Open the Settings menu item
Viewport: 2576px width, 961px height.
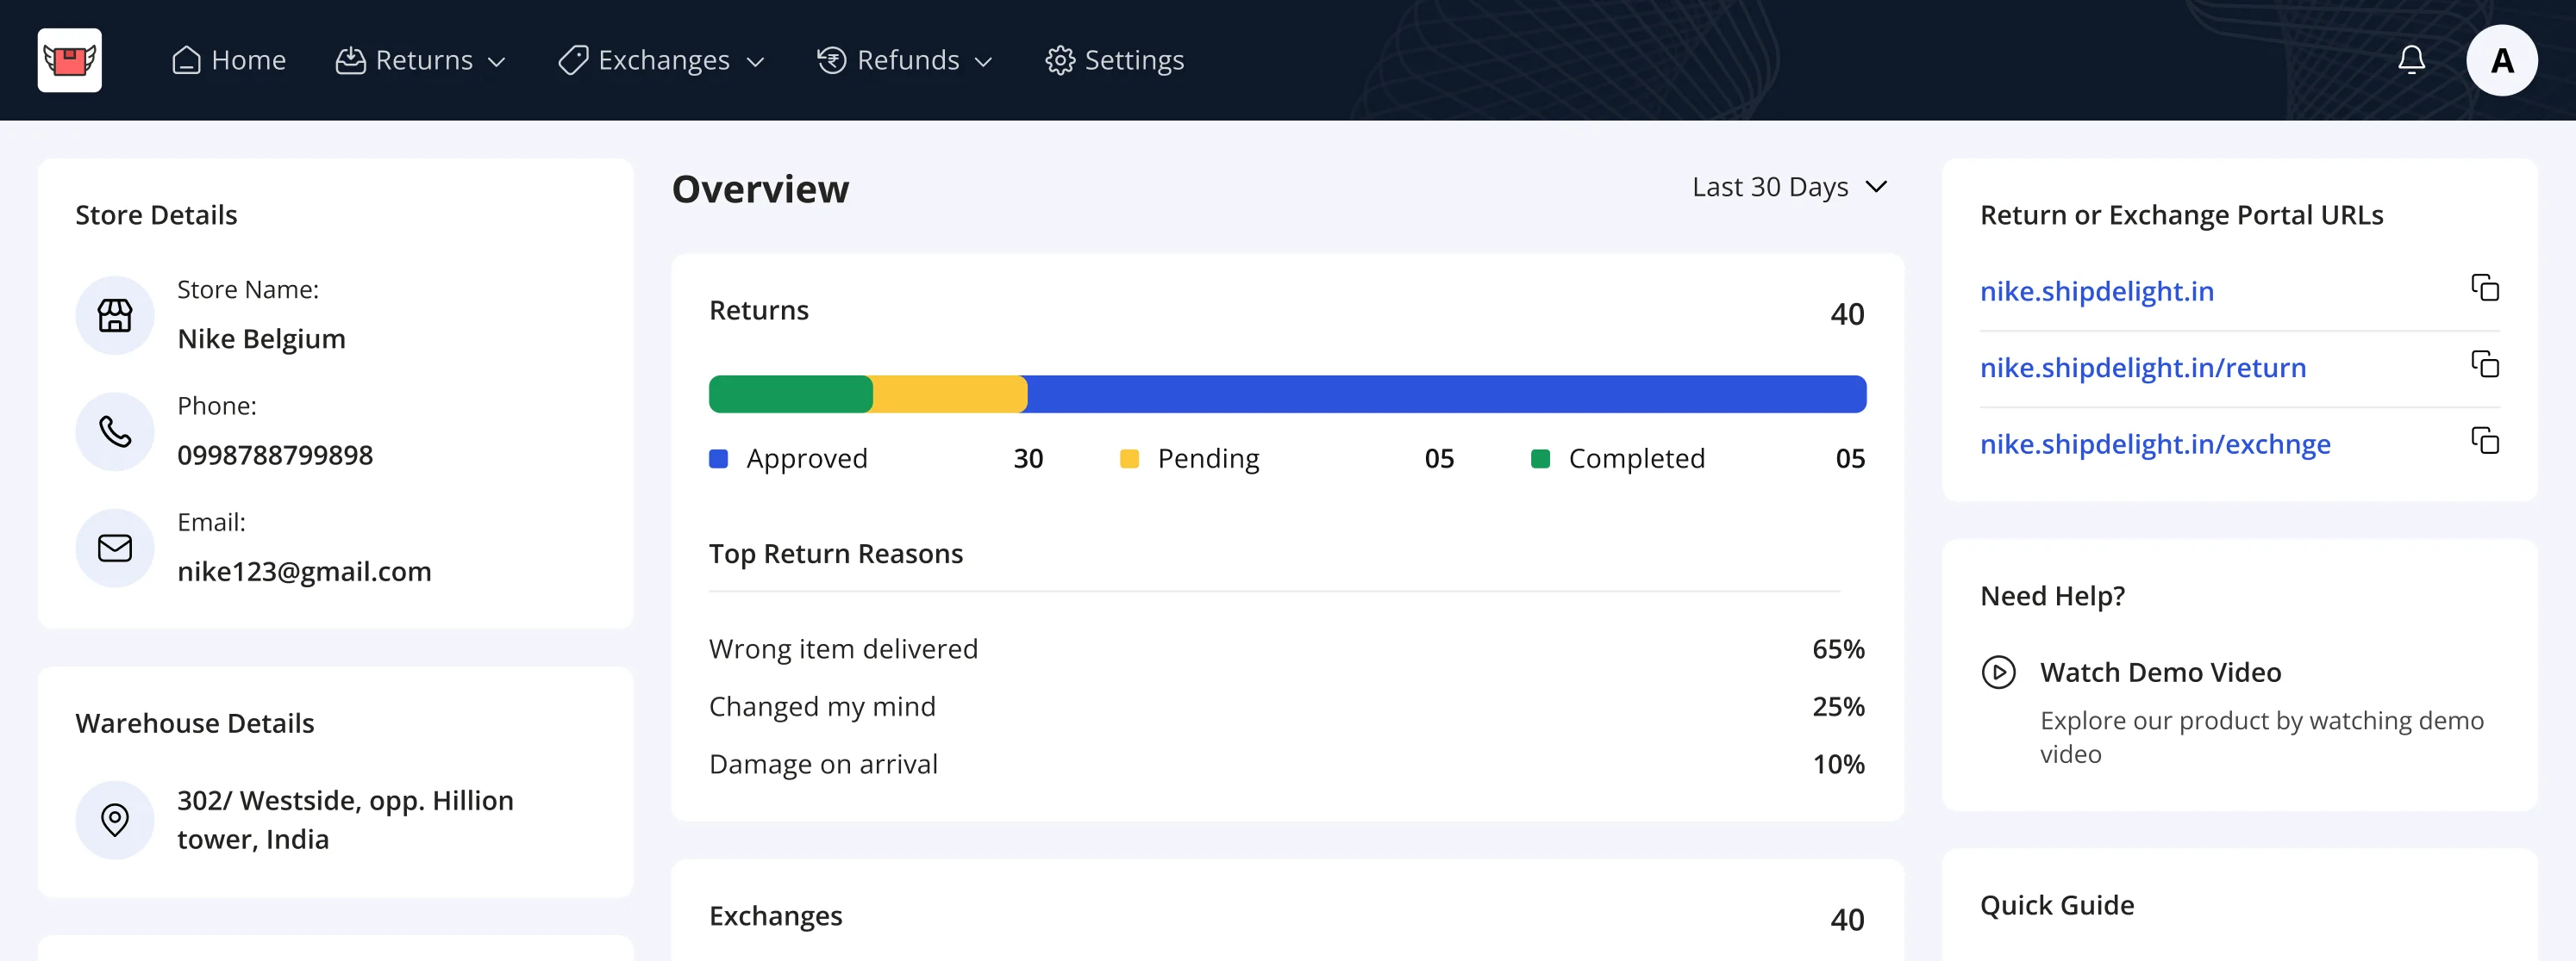tap(1114, 61)
